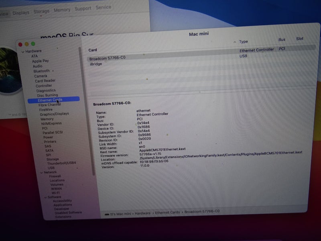The width and height of the screenshot is (321, 241).
Task: Select Fibre Channel in the sidebar
Action: (50, 105)
